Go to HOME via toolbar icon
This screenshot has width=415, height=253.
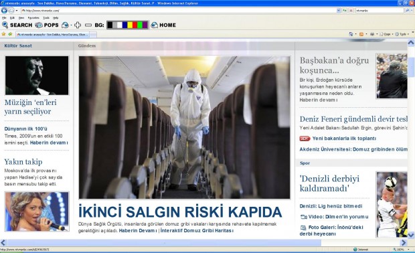(x=155, y=25)
